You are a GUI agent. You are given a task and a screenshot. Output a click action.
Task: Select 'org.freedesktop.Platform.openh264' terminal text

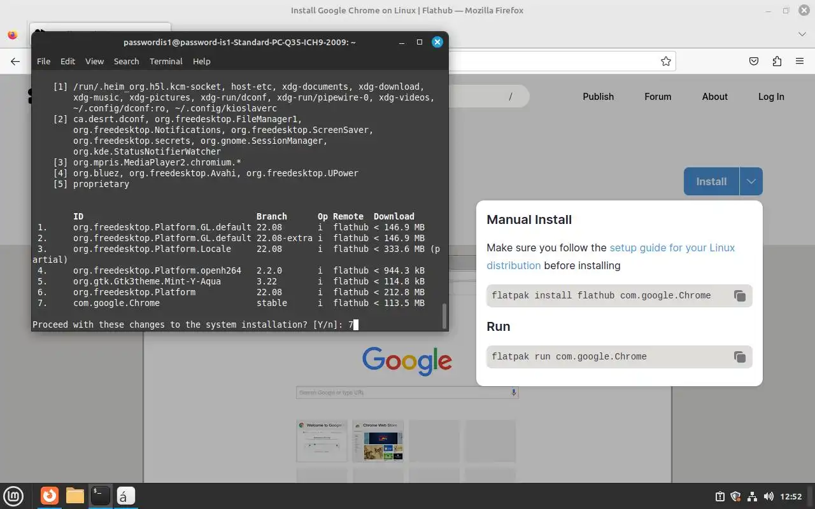pos(157,270)
